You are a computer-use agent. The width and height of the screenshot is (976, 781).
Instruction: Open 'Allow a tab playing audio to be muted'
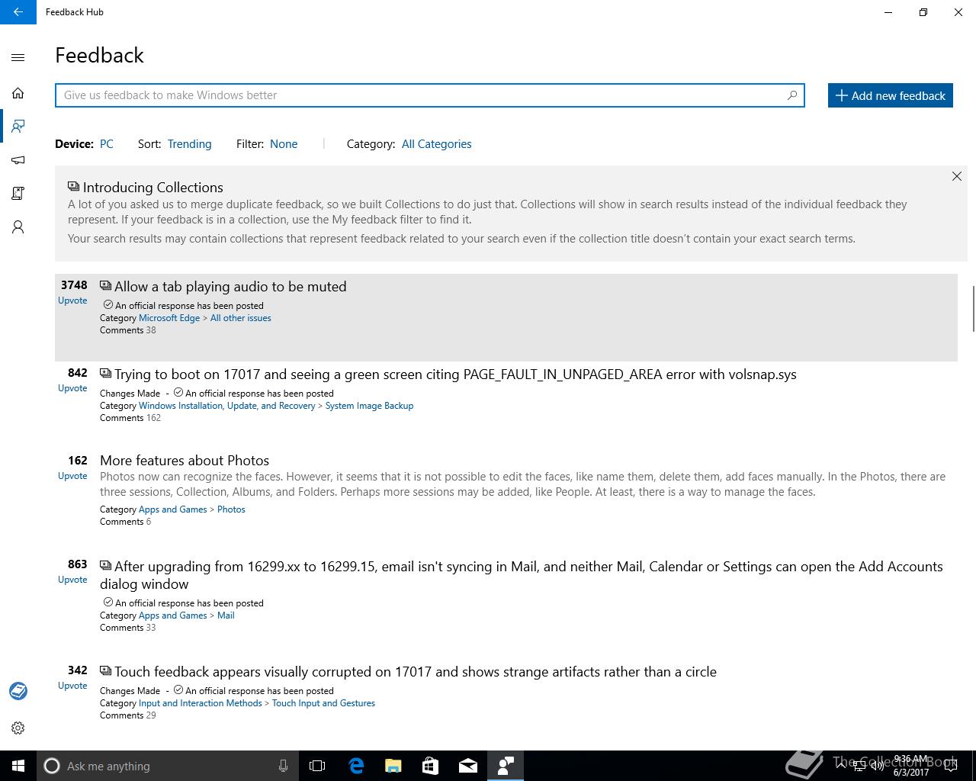(230, 287)
